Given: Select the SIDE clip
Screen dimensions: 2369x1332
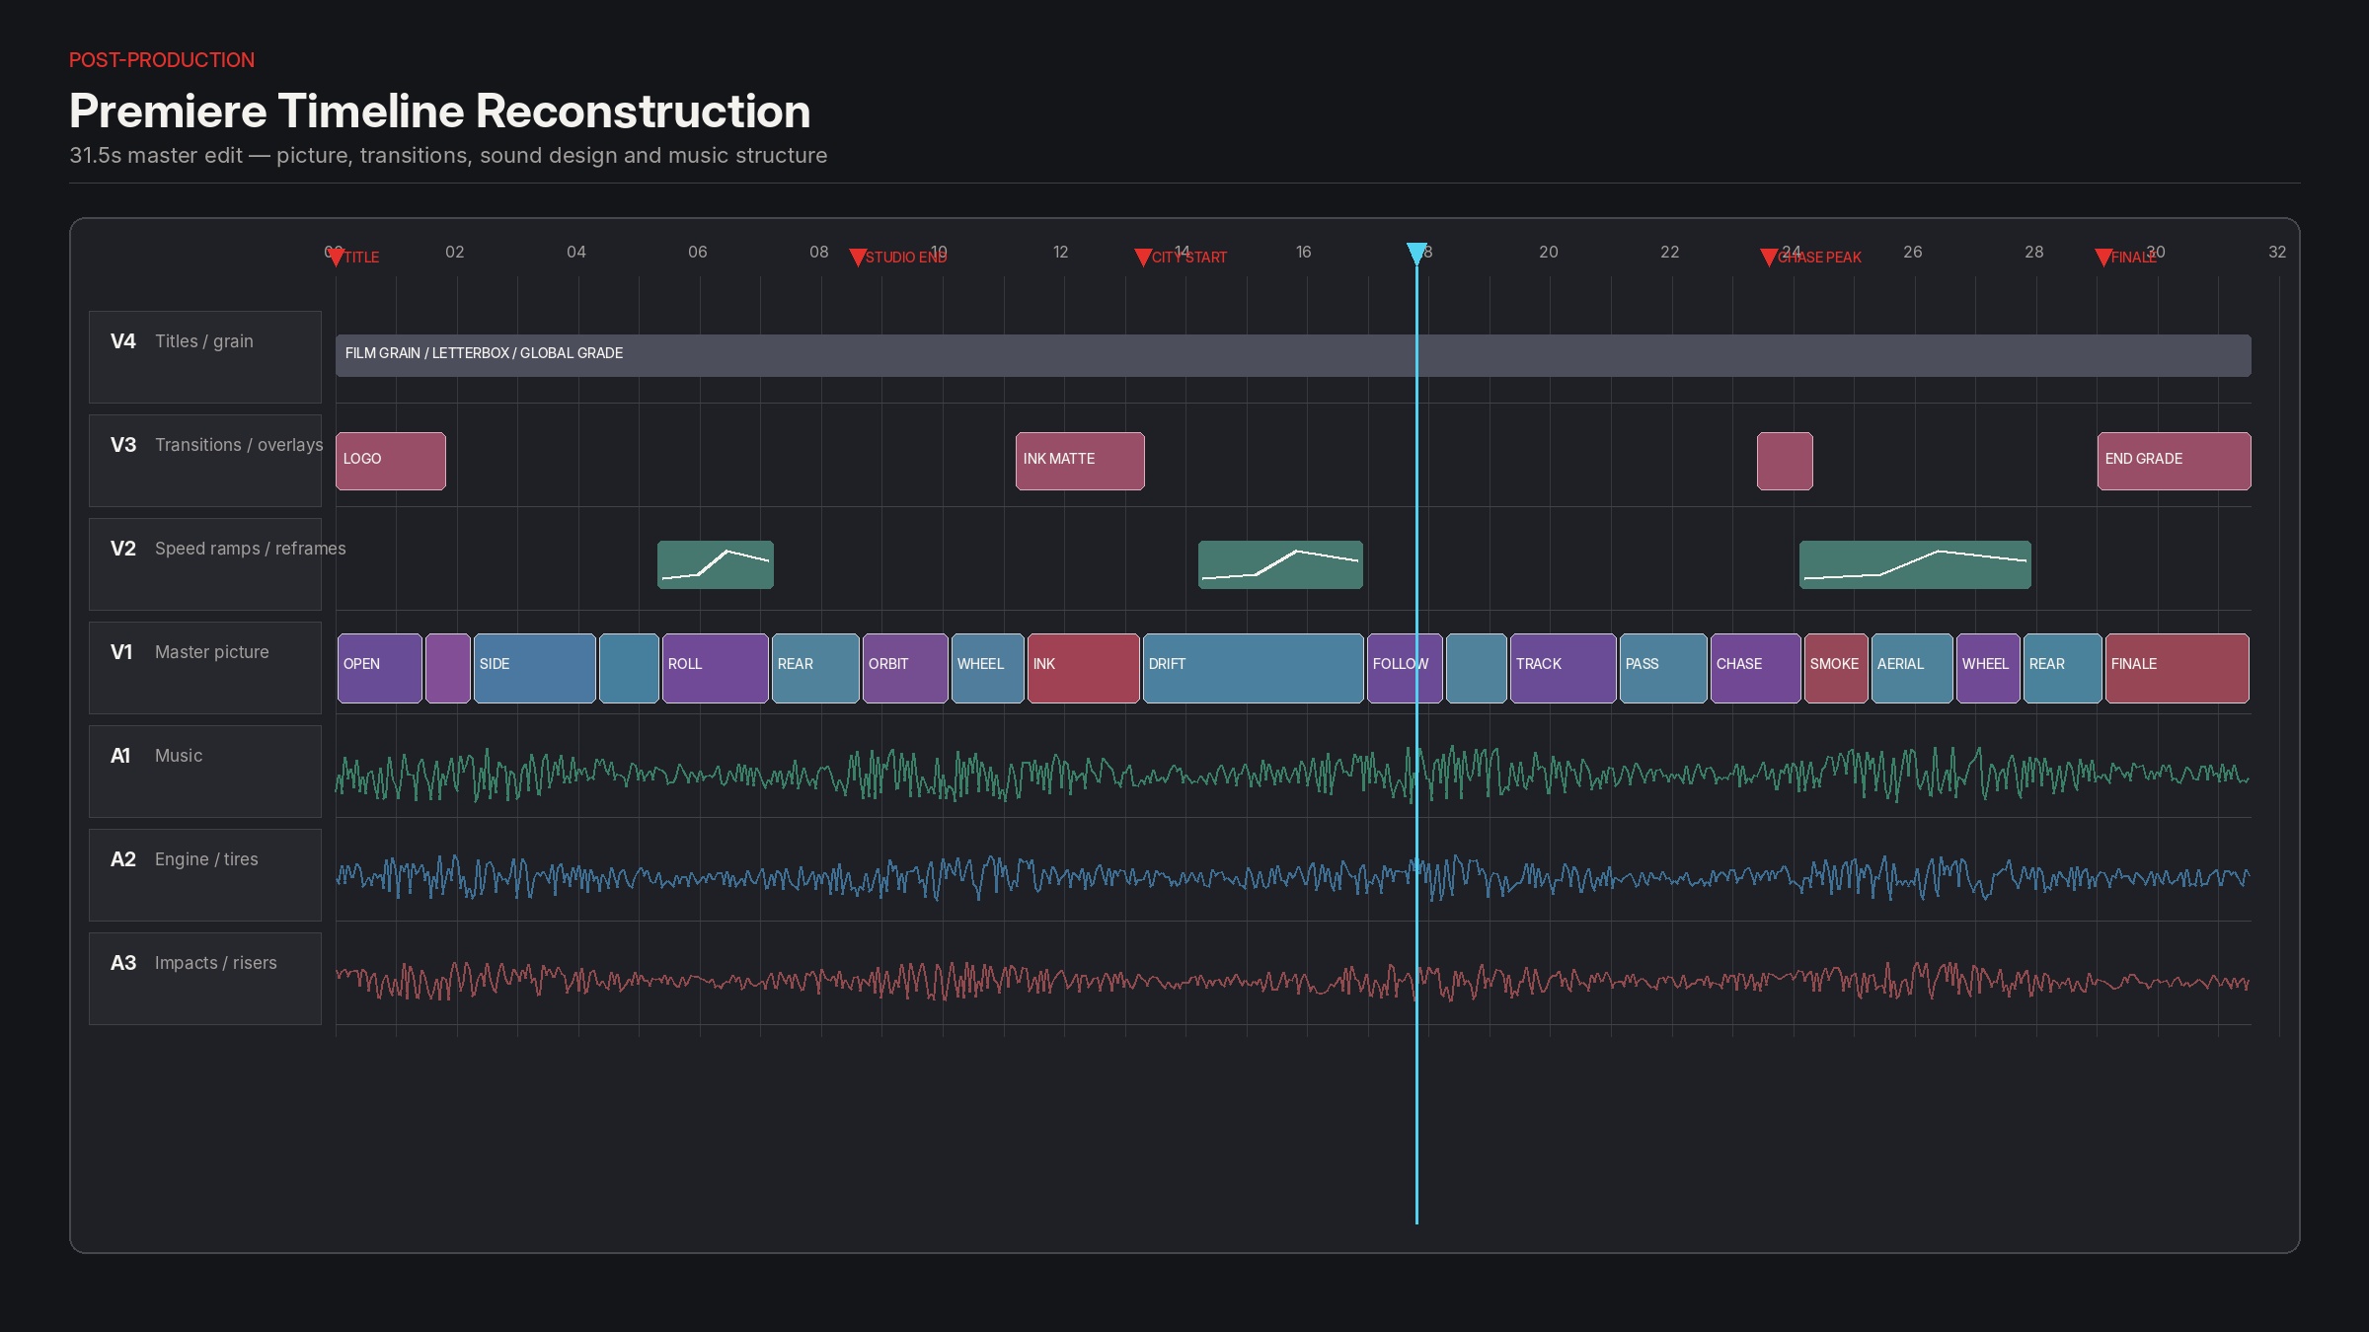Looking at the screenshot, I should (535, 668).
